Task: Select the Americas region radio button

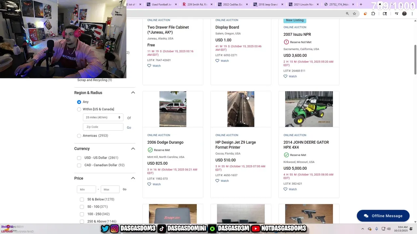Action: click(79, 136)
